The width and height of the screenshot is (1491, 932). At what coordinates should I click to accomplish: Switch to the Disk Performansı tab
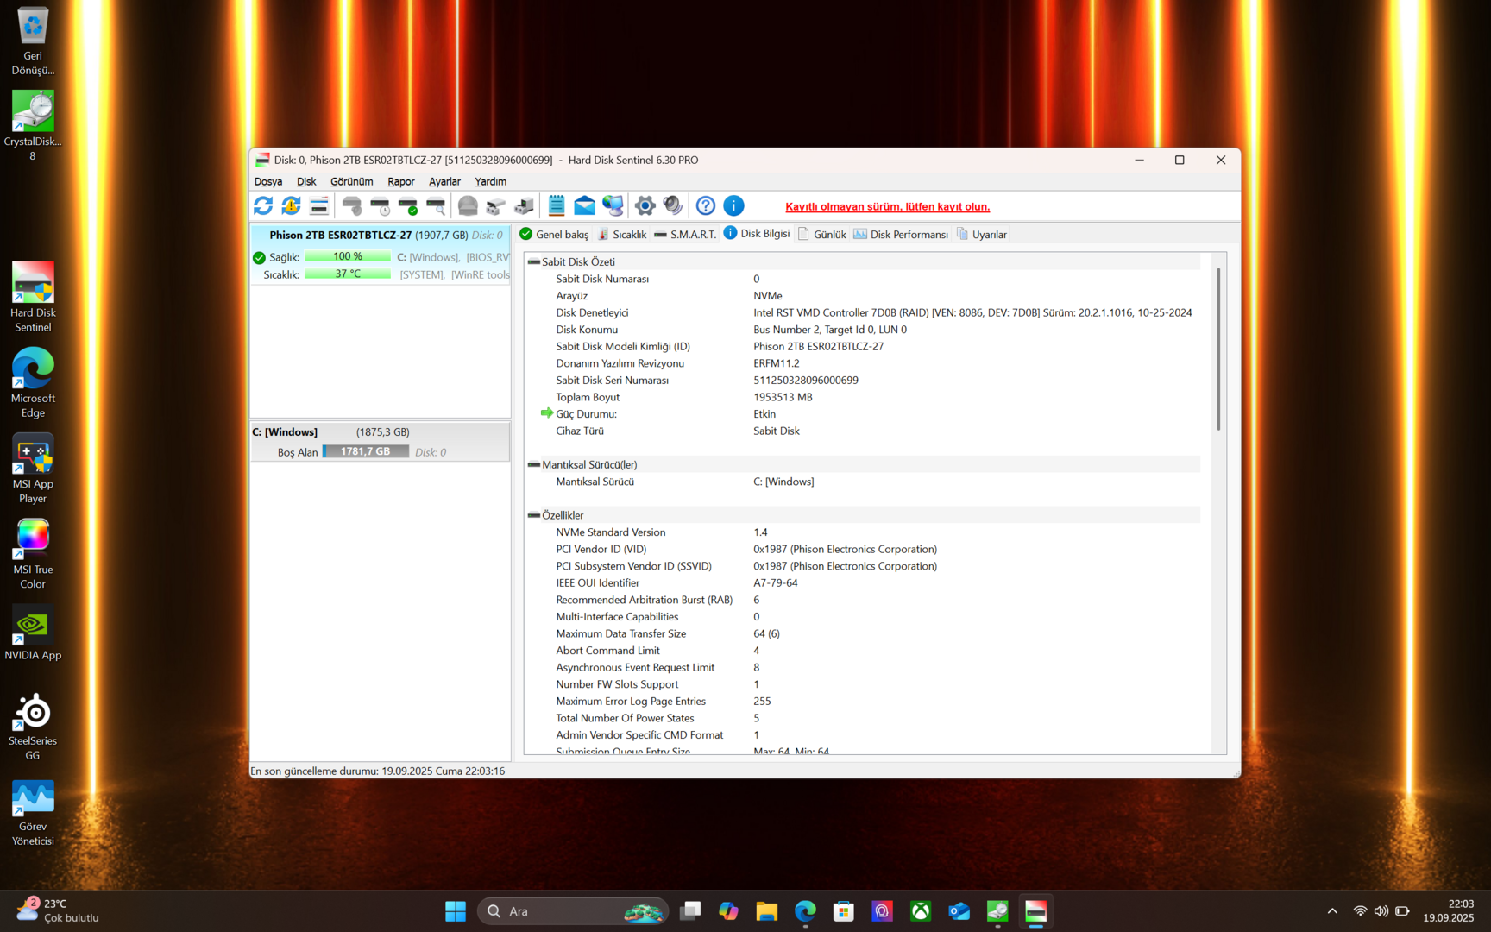(901, 234)
